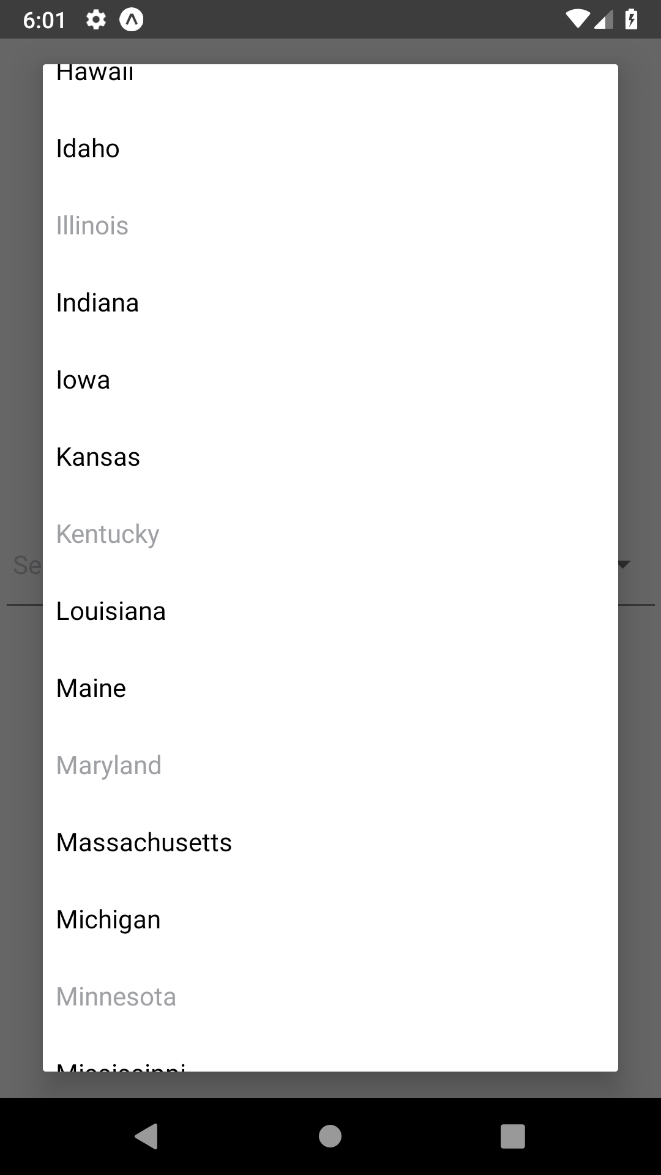Open the spinner dropdown arrow behind the dialog
The width and height of the screenshot is (661, 1175).
(x=624, y=564)
